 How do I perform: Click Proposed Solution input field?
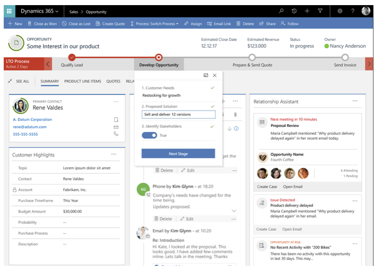click(x=178, y=114)
